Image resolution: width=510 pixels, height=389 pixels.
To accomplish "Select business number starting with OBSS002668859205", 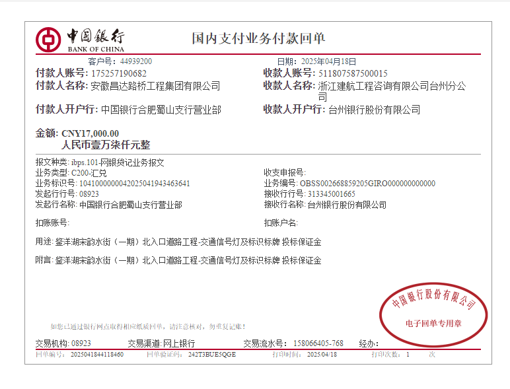I will [367, 184].
